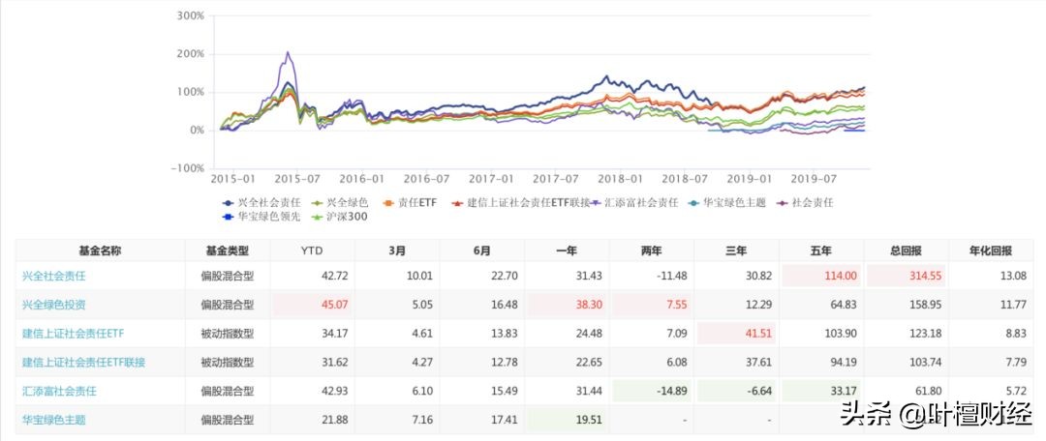Click the 基金类型 column header

coord(226,250)
